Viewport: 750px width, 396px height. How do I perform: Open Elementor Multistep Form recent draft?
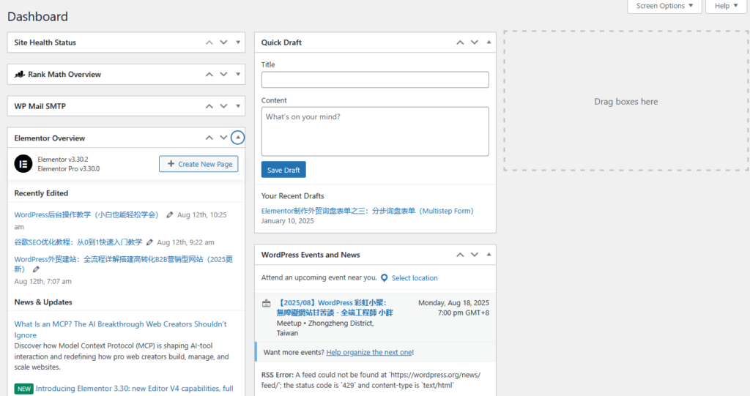tap(368, 211)
